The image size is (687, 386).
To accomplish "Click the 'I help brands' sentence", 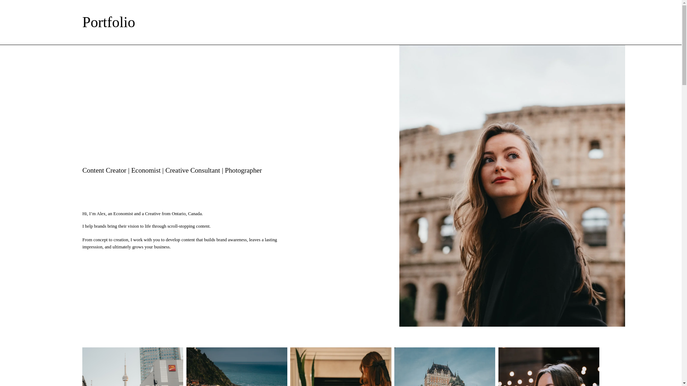I will pos(146,226).
